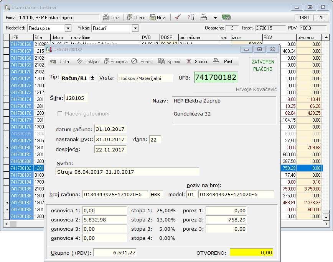Image resolution: width=333 pixels, height=262 pixels.
Task: Click the otvoreno column header
Action: click(x=308, y=37)
